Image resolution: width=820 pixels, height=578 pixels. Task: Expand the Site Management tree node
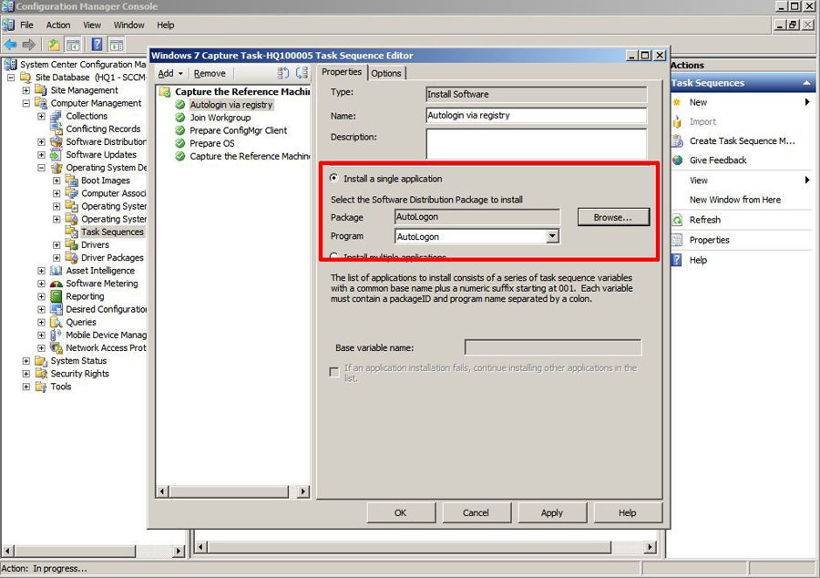pos(26,90)
